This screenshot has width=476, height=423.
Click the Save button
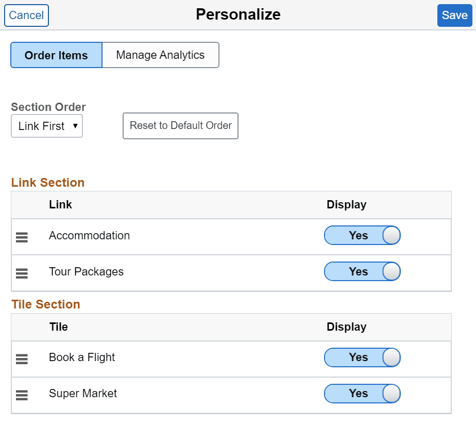tap(454, 15)
